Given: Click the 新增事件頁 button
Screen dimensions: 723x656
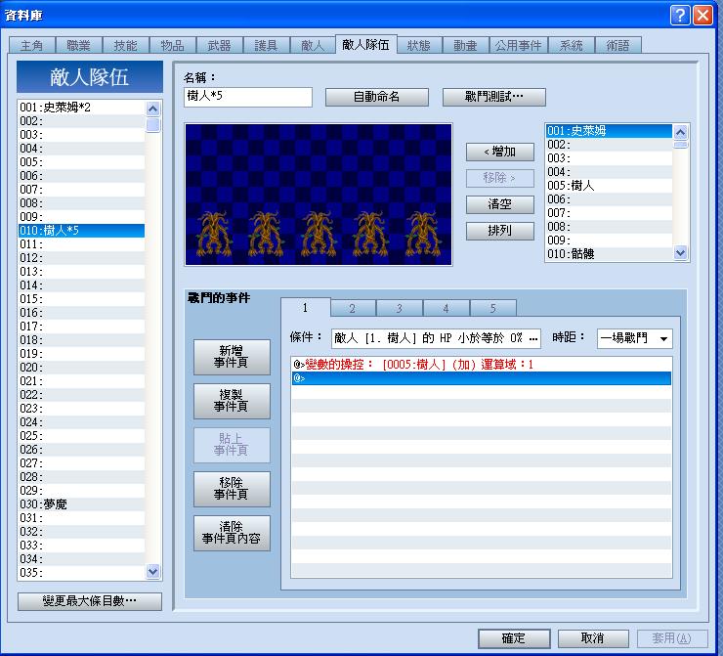Looking at the screenshot, I should click(x=232, y=357).
